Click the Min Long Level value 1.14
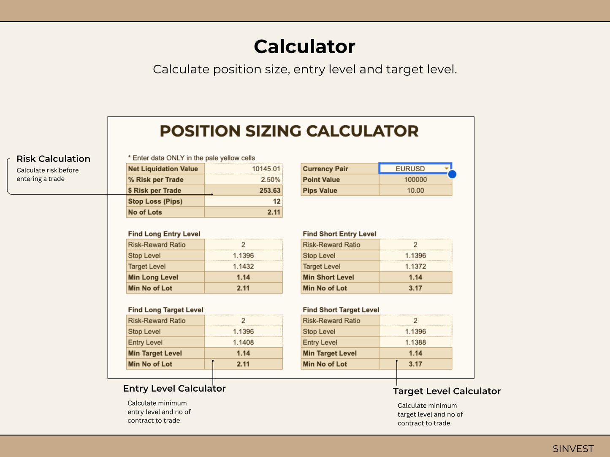This screenshot has width=610, height=457. [x=243, y=277]
